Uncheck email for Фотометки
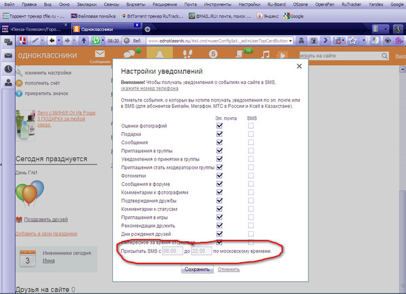Image resolution: width=406 pixels, height=294 pixels. pos(219,175)
